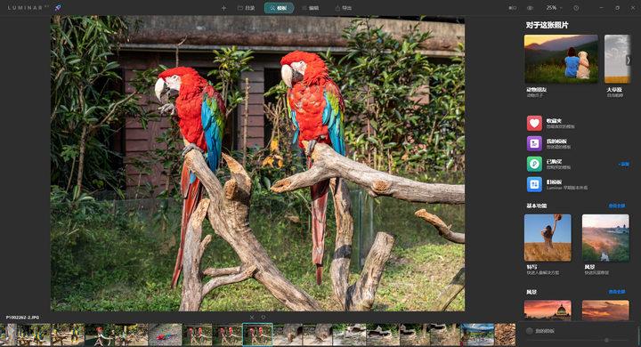Apply the 动物朋友 template card
641x347 pixels.
561,59
